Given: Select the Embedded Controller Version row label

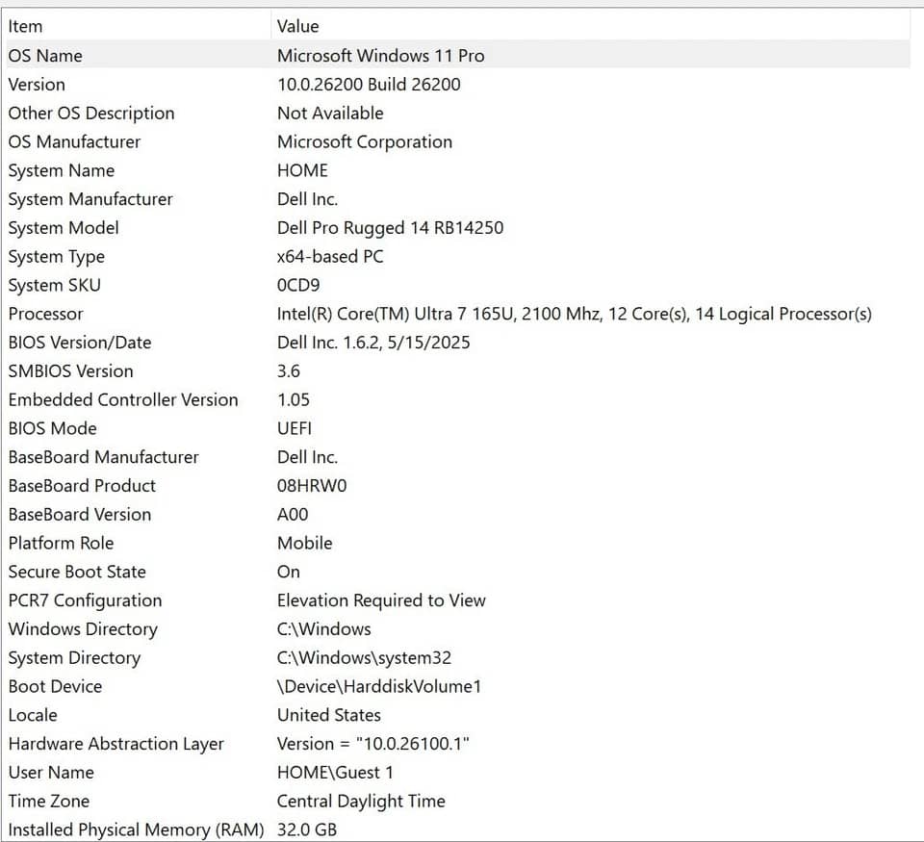Looking at the screenshot, I should point(123,399).
